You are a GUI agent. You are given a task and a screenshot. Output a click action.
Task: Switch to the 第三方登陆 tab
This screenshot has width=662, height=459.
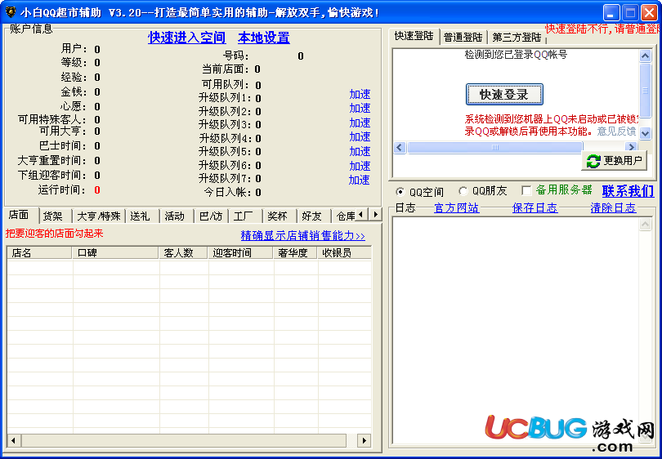pyautogui.click(x=517, y=38)
